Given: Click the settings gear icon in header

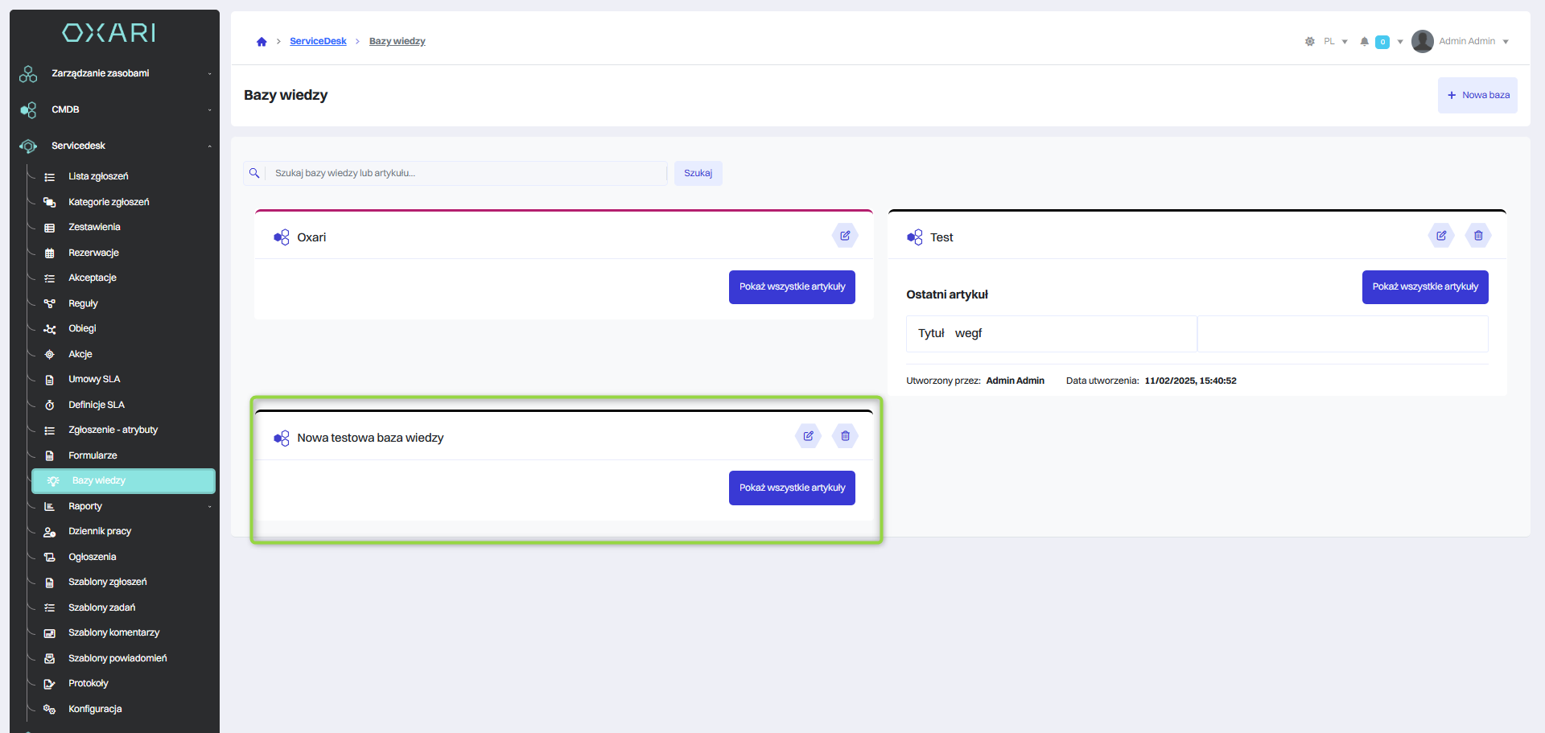Looking at the screenshot, I should click(x=1309, y=42).
